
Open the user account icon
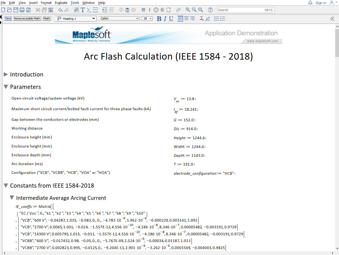tap(332, 3)
